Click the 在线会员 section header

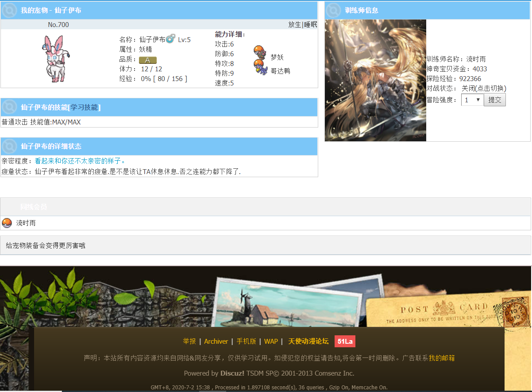click(x=34, y=207)
